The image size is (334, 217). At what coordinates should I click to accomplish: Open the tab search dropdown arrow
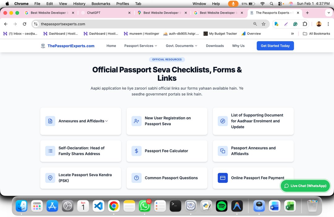pyautogui.click(x=328, y=13)
